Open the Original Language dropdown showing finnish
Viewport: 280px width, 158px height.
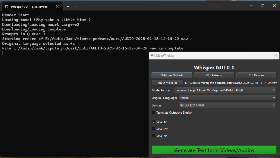(x=227, y=98)
